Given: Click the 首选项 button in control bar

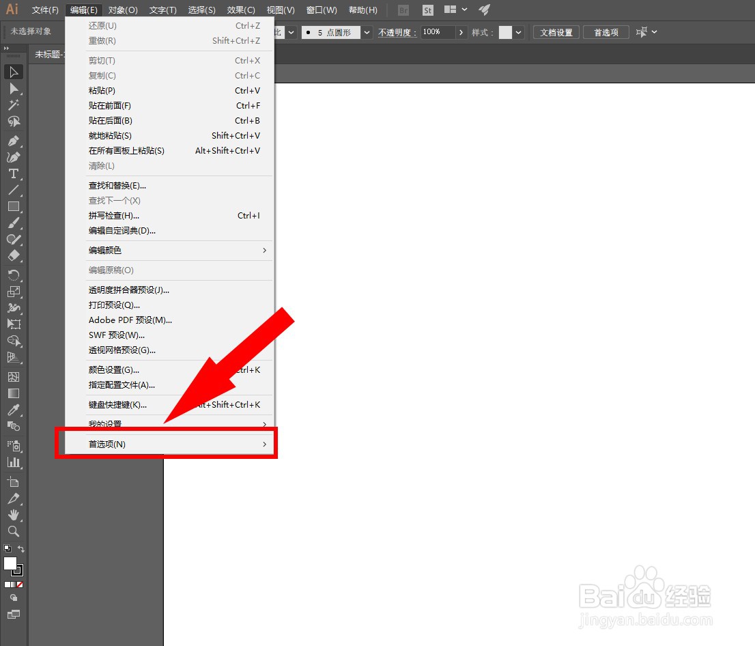Looking at the screenshot, I should 606,32.
